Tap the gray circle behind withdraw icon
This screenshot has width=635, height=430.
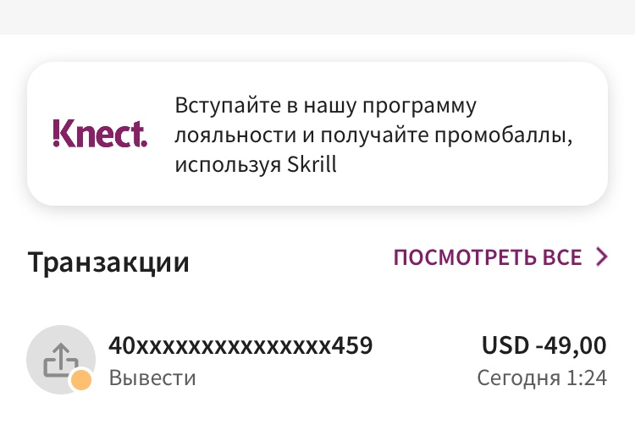click(x=61, y=360)
